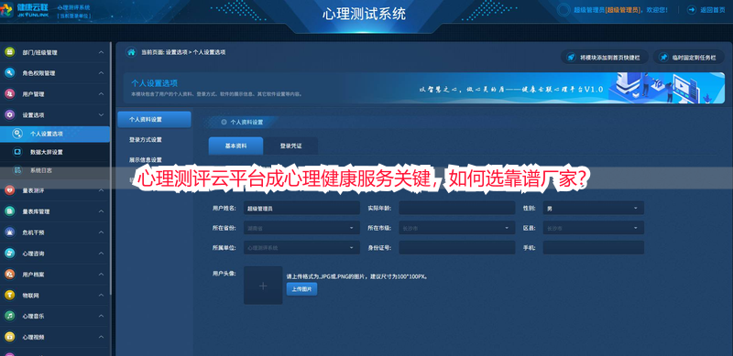The height and width of the screenshot is (356, 733).
Task: Click the rocket icon for homepage shortcut
Action: click(x=571, y=58)
